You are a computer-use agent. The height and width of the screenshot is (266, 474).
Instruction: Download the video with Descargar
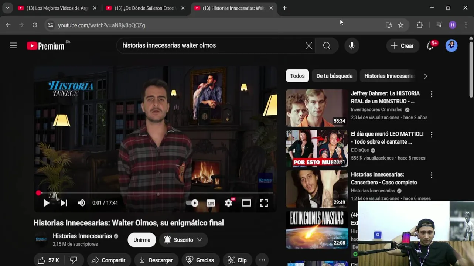(x=156, y=260)
